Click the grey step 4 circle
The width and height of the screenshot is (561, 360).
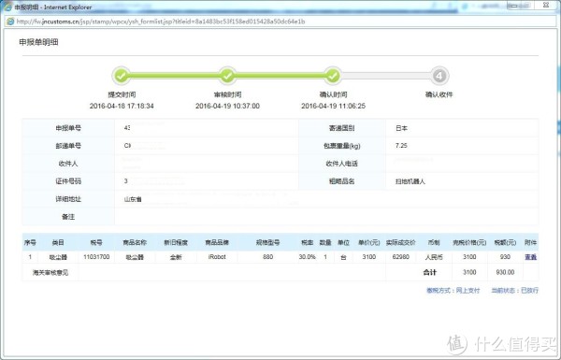(439, 76)
